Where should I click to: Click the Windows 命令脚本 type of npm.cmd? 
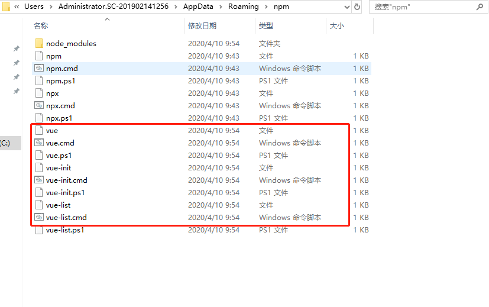click(x=290, y=69)
